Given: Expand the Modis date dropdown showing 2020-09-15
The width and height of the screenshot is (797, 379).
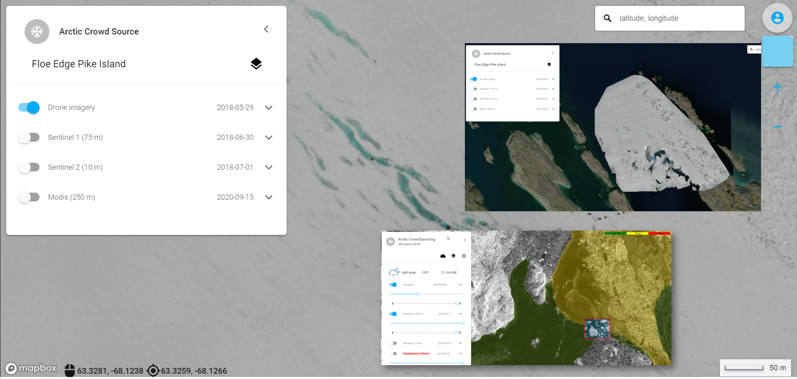Looking at the screenshot, I should coord(269,197).
